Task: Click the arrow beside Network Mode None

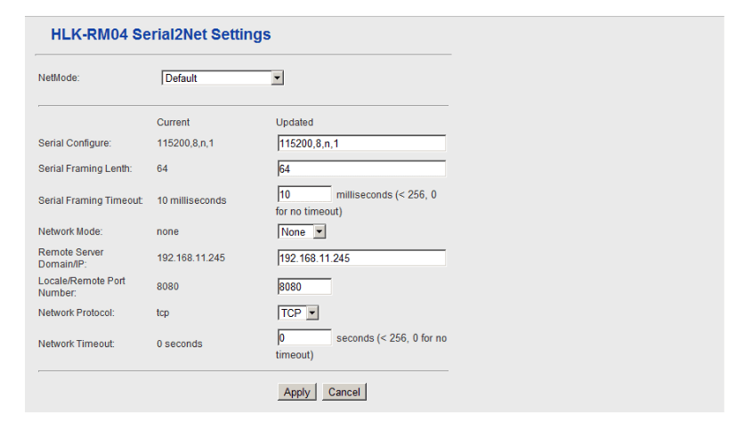Action: [319, 231]
